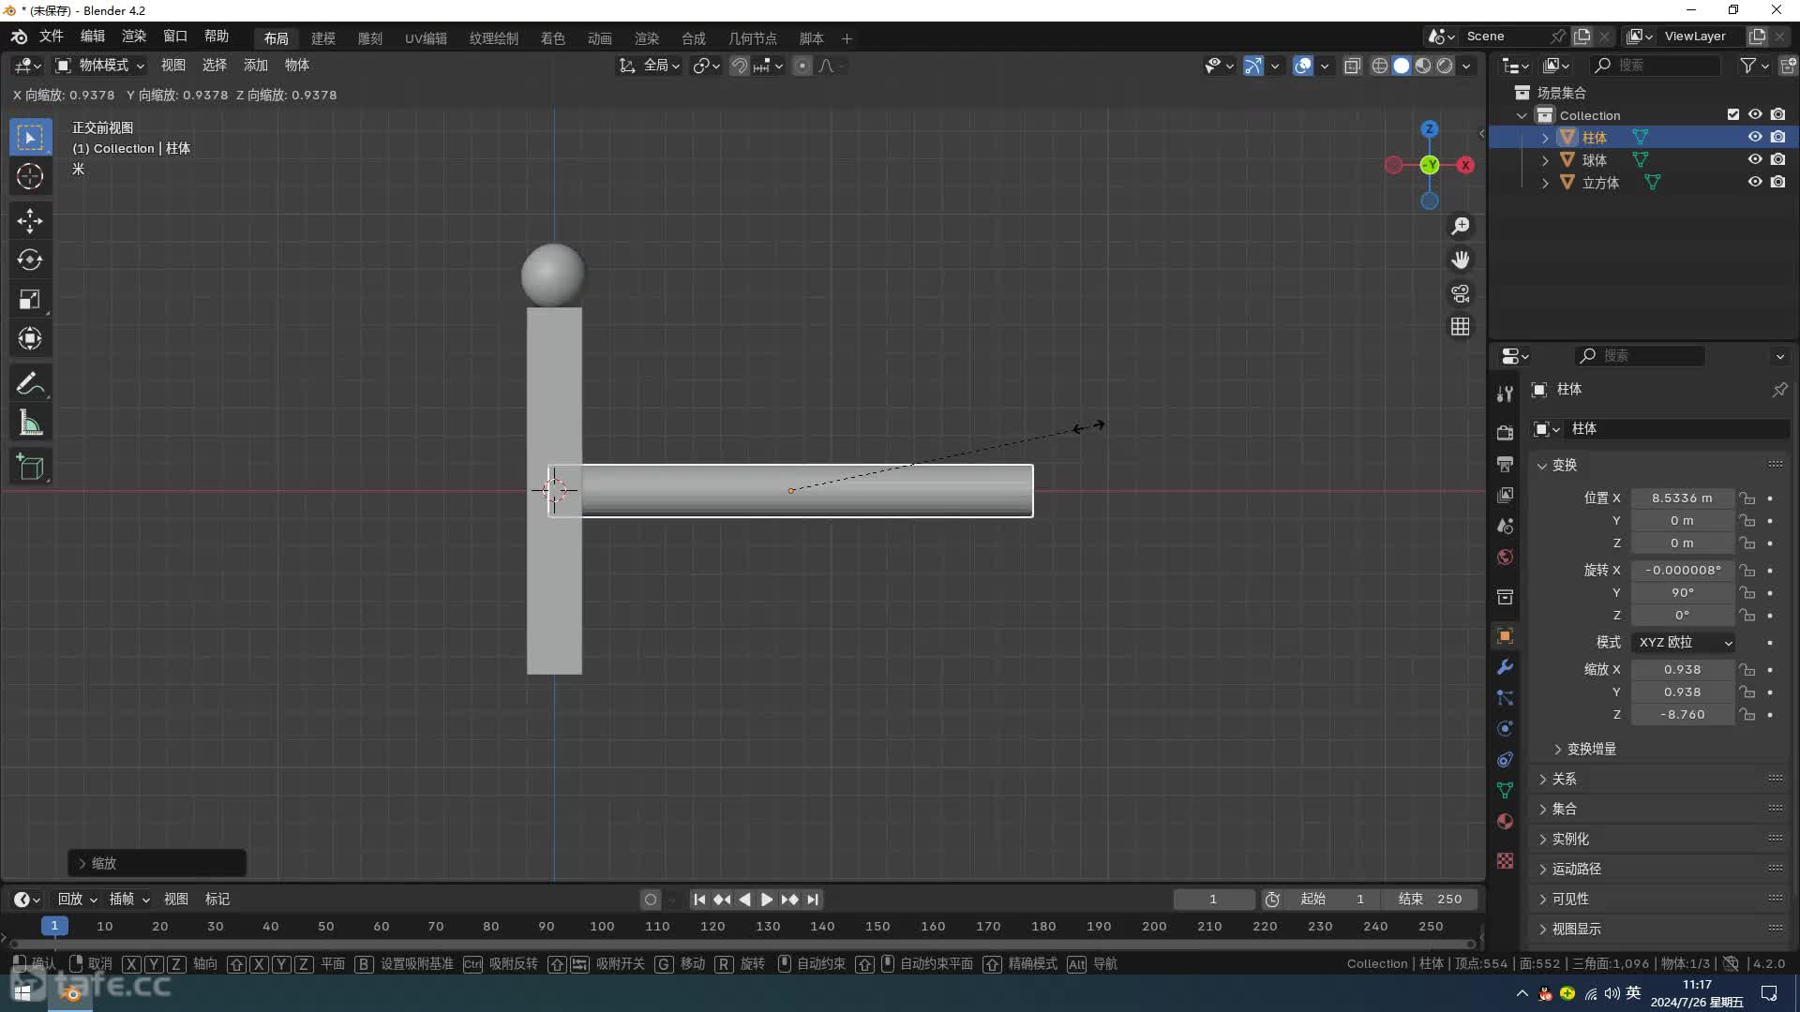Image resolution: width=1800 pixels, height=1012 pixels.
Task: Open the Physics properties tab
Action: (1505, 729)
